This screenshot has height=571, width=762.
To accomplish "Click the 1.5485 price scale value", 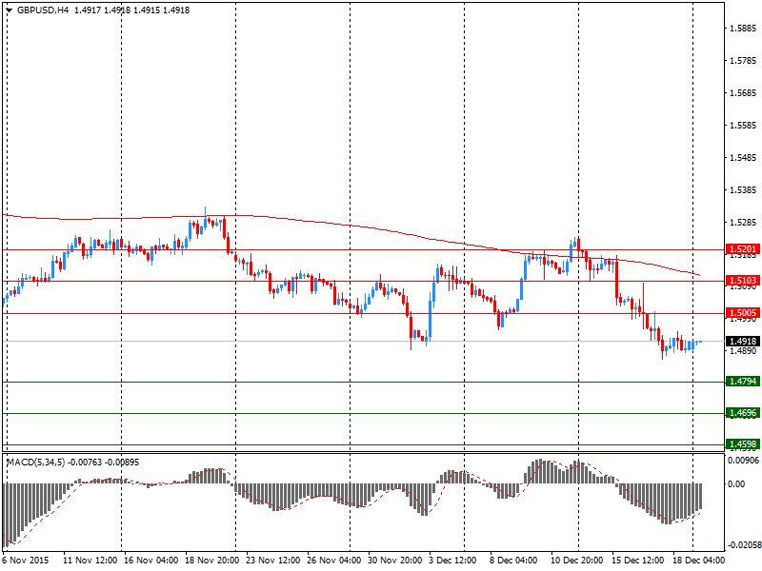I will pyautogui.click(x=744, y=158).
